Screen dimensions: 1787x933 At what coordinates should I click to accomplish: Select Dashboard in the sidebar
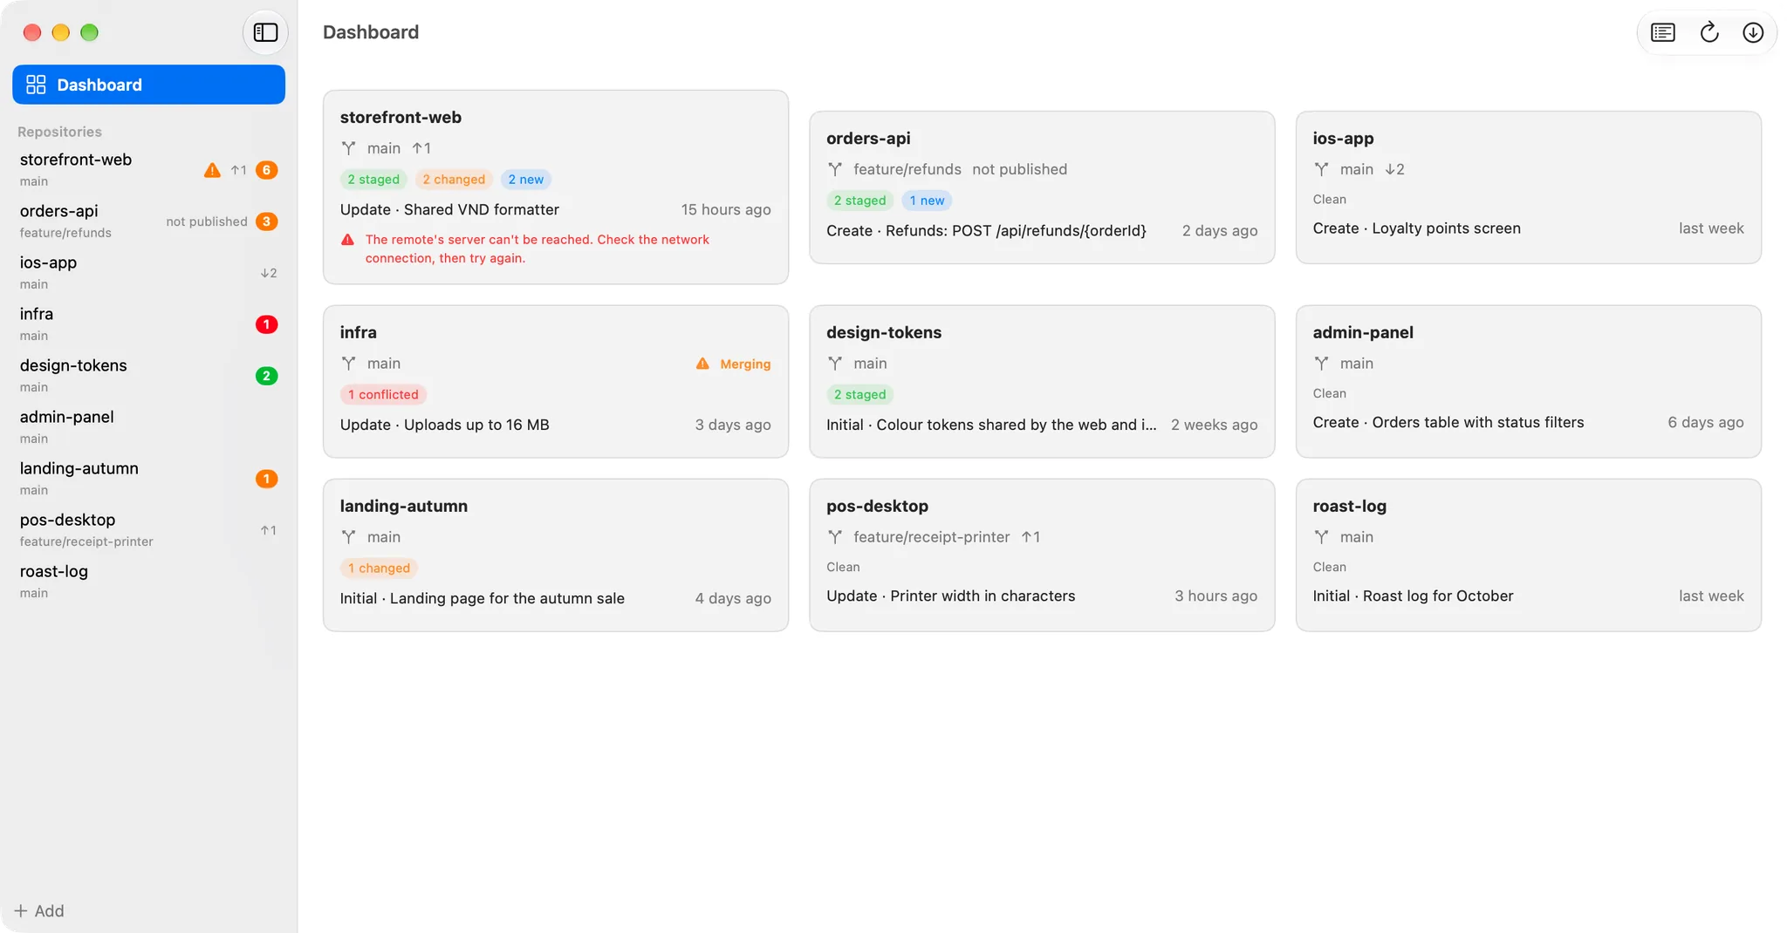tap(148, 85)
